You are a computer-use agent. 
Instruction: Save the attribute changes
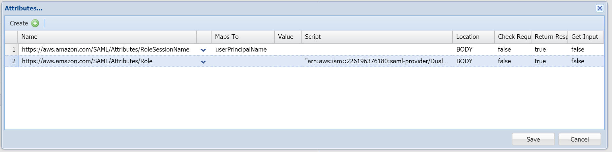[533, 139]
